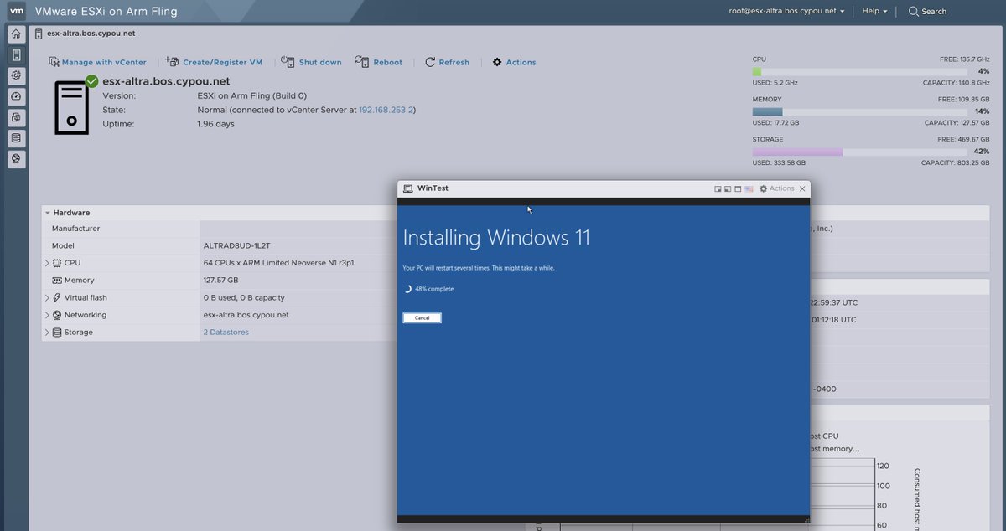Click the Uptime value 1.96 days
Screen dimensions: 1006x531
(216, 124)
